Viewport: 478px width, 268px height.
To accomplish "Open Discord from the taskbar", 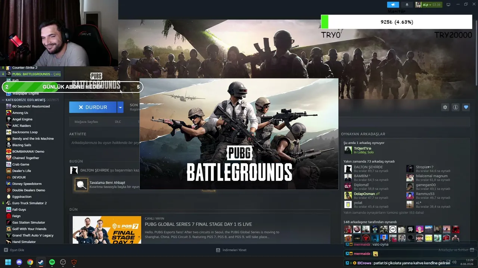I will pyautogui.click(x=19, y=262).
